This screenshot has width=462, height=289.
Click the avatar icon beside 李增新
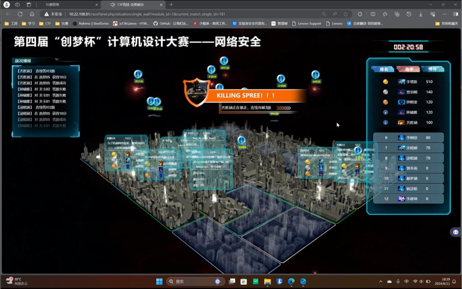pyautogui.click(x=402, y=82)
